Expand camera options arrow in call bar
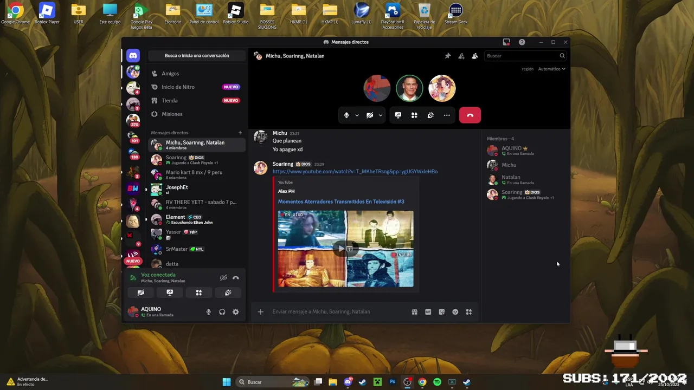The image size is (694, 390). pos(381,115)
